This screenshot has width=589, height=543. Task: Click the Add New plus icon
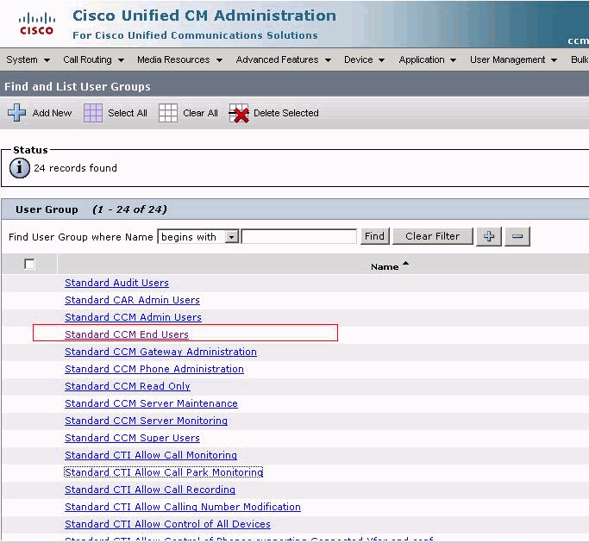(x=17, y=113)
